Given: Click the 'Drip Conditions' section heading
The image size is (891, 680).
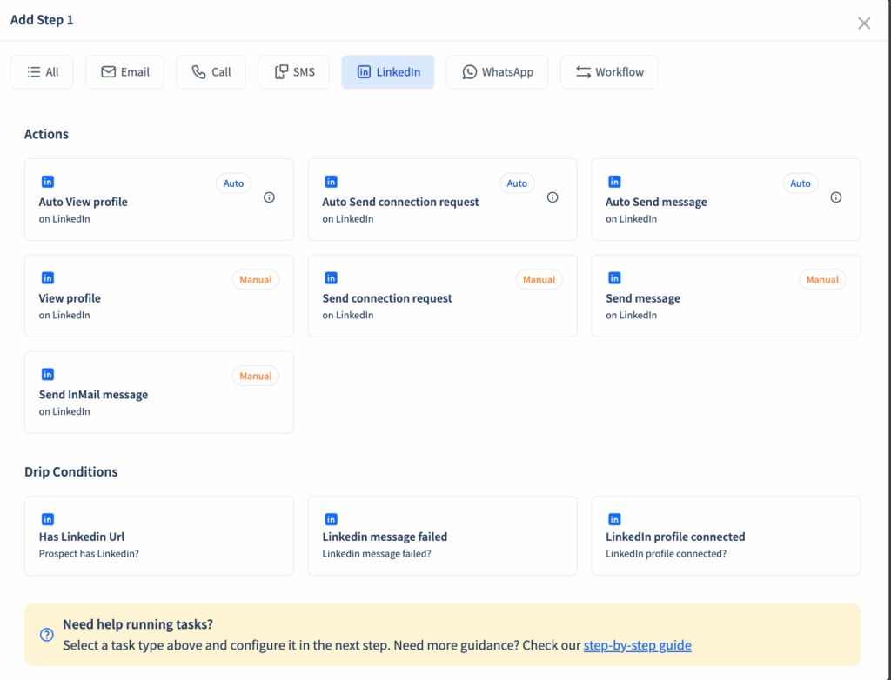Looking at the screenshot, I should point(71,471).
